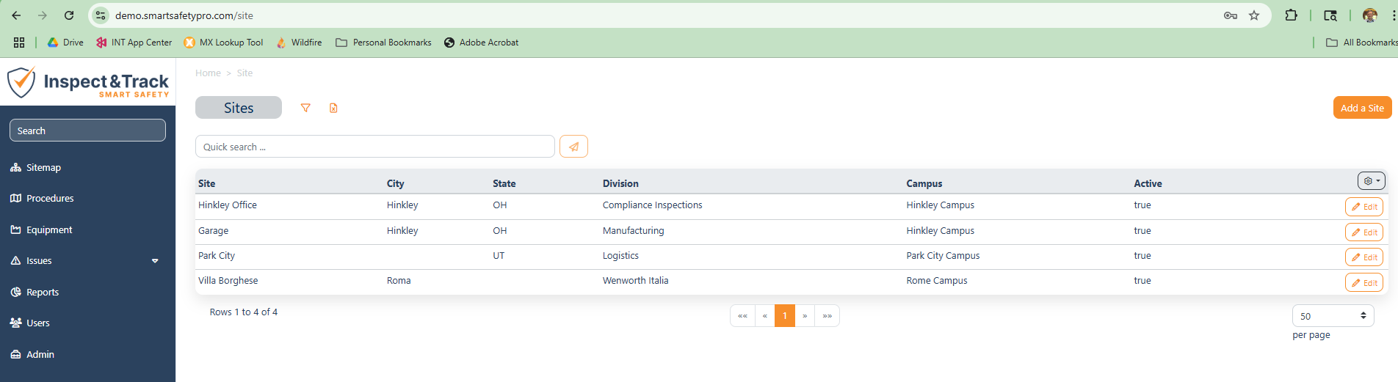Open Reports in the sidebar

35,293
